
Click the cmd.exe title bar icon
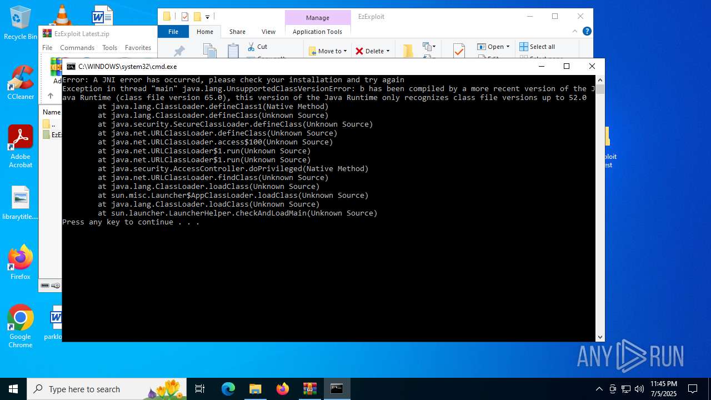[71, 66]
